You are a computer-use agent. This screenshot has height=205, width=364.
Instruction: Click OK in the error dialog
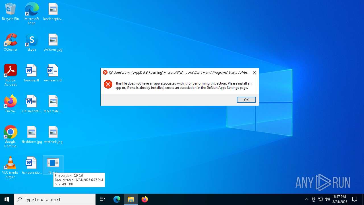(246, 100)
